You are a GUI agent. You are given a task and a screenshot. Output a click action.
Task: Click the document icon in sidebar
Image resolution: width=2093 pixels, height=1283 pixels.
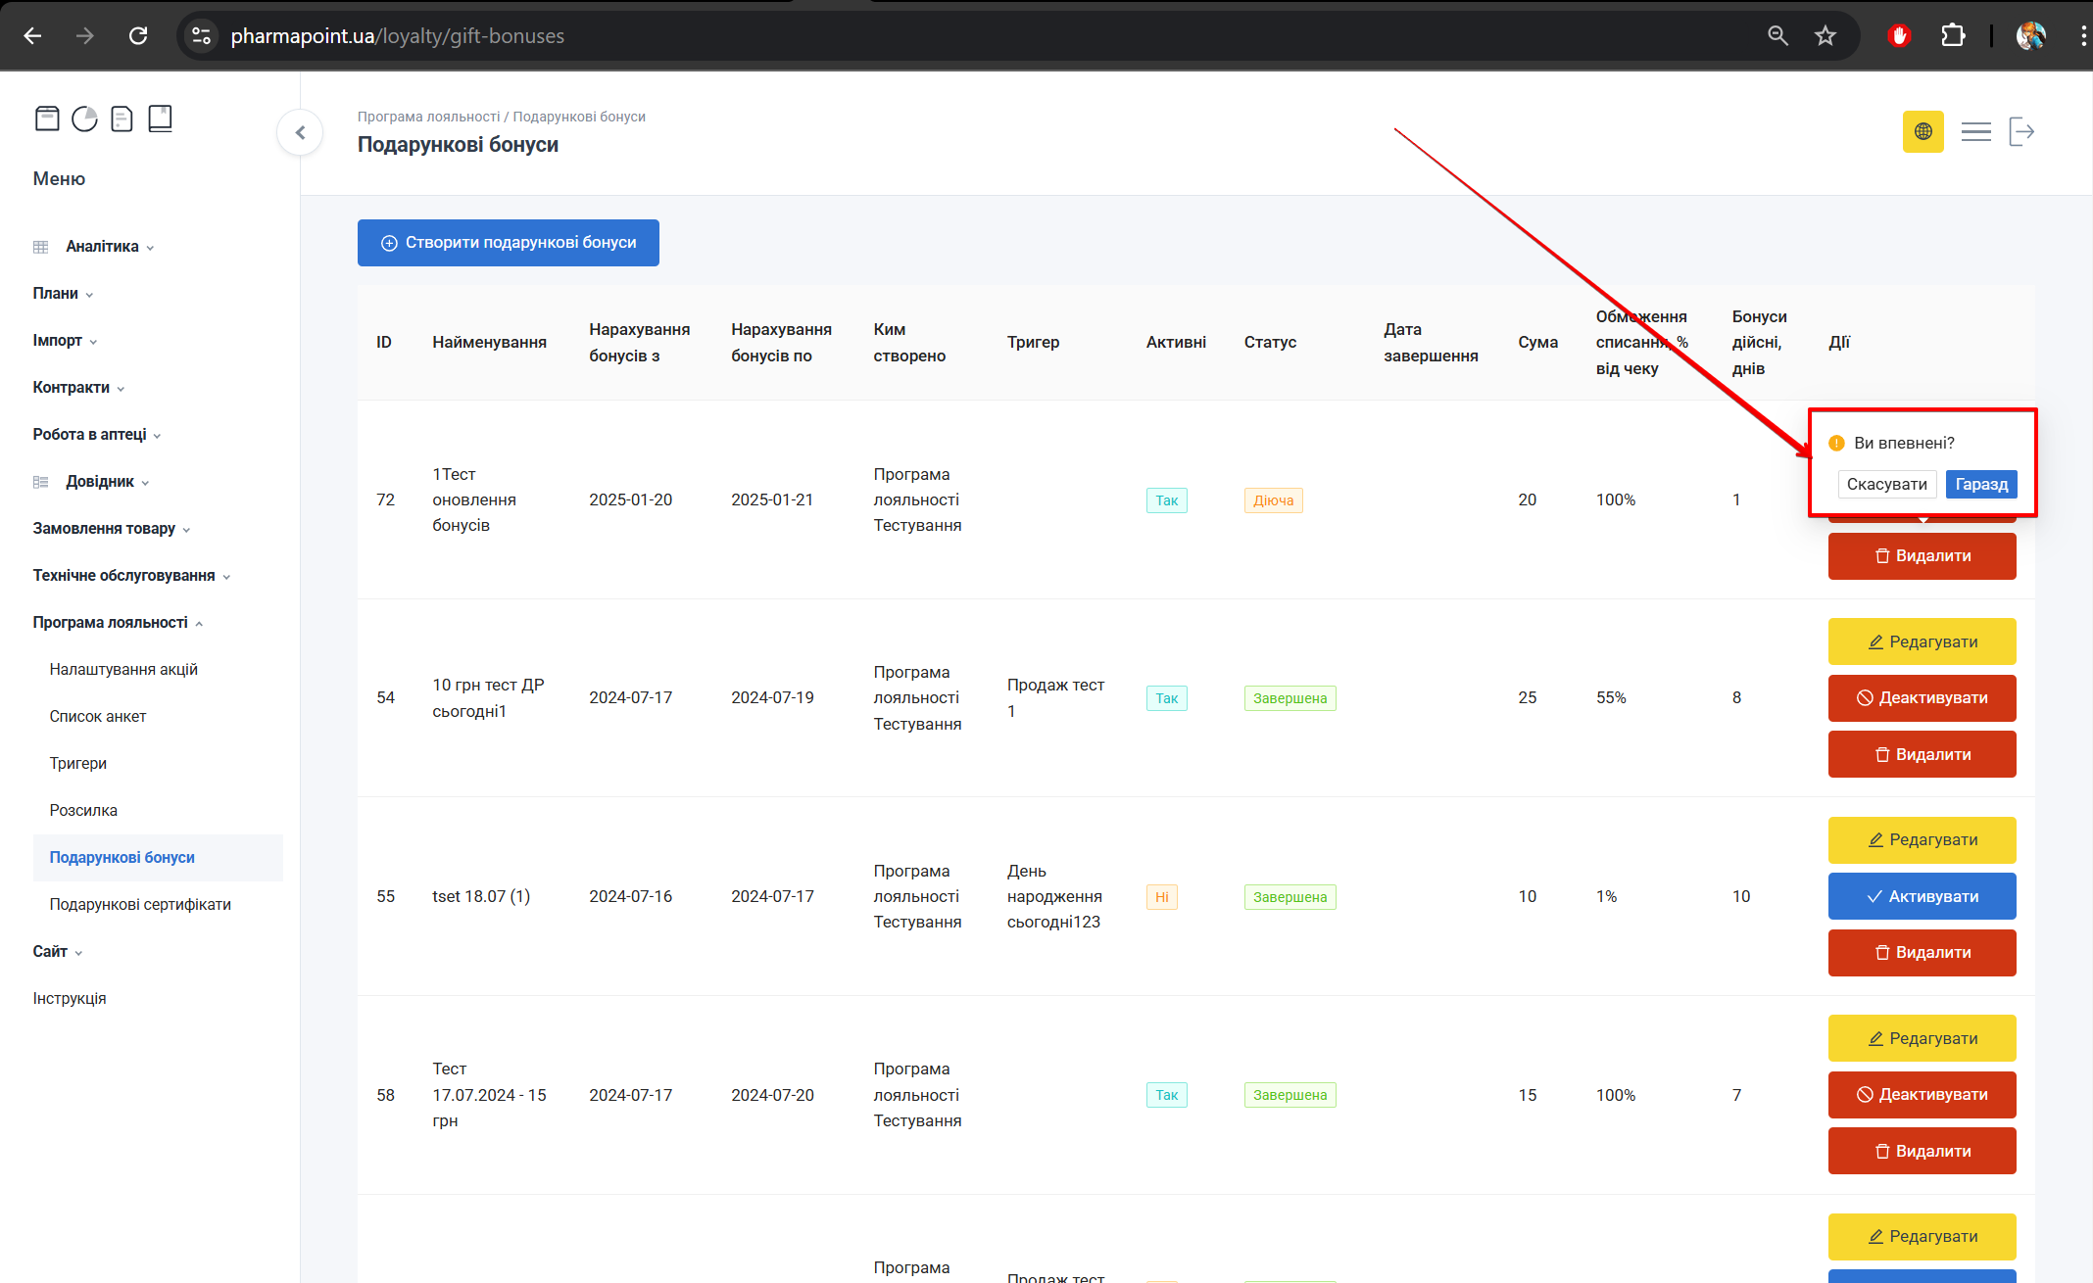(122, 119)
